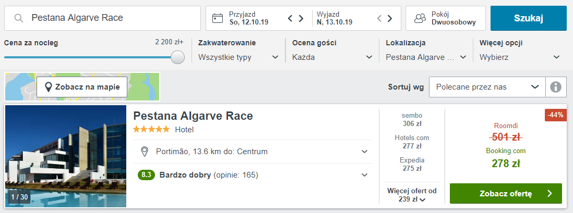
Task: Click the guests icon beside Pokój
Action: [420, 18]
